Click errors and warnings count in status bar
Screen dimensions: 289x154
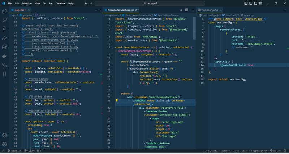[29, 151]
